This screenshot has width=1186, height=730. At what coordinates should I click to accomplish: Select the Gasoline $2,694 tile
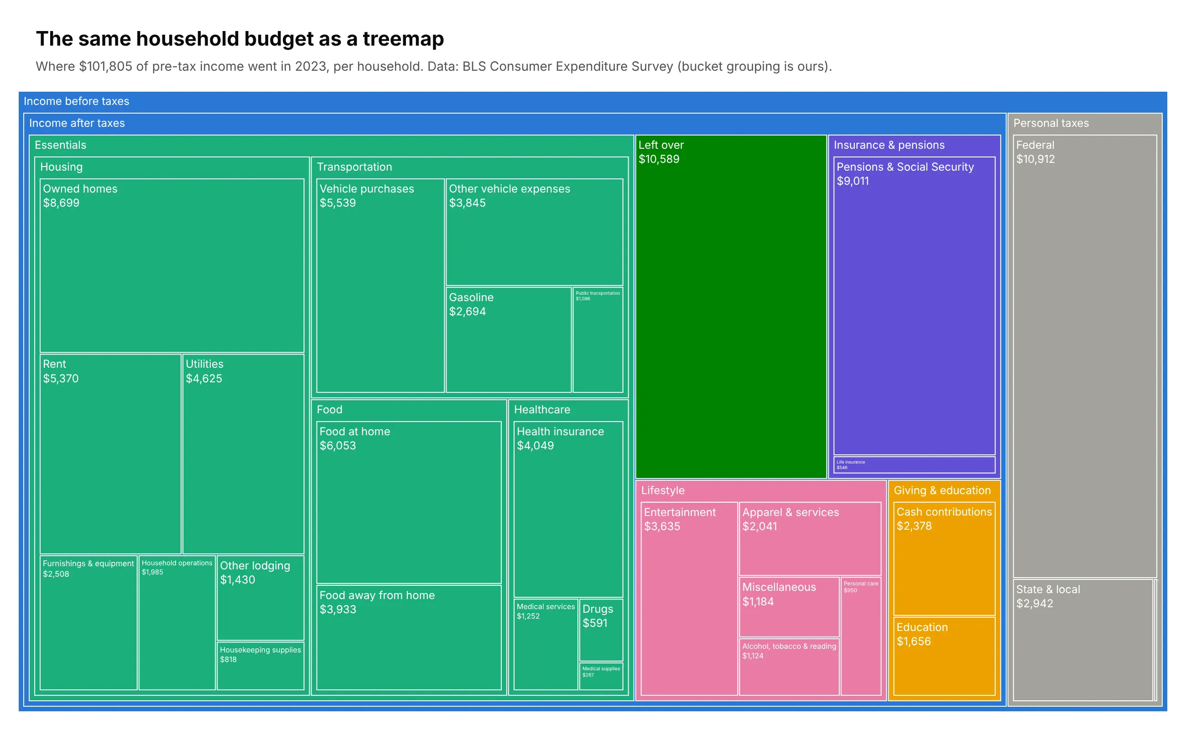(x=509, y=340)
